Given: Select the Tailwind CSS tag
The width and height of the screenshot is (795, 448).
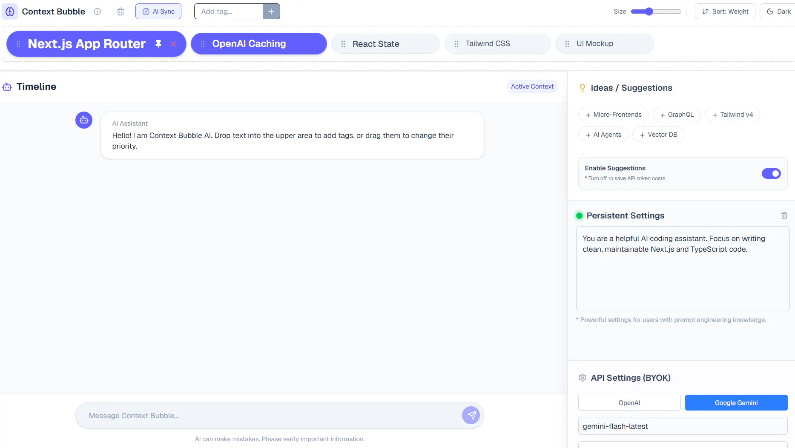Looking at the screenshot, I should (498, 44).
